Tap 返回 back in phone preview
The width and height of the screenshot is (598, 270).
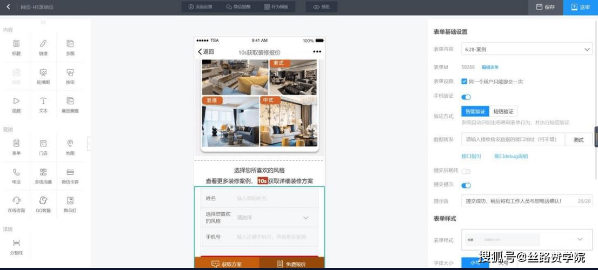206,52
